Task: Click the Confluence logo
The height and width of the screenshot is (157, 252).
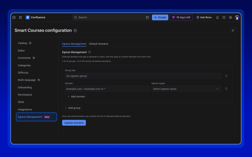Action: coord(28,17)
